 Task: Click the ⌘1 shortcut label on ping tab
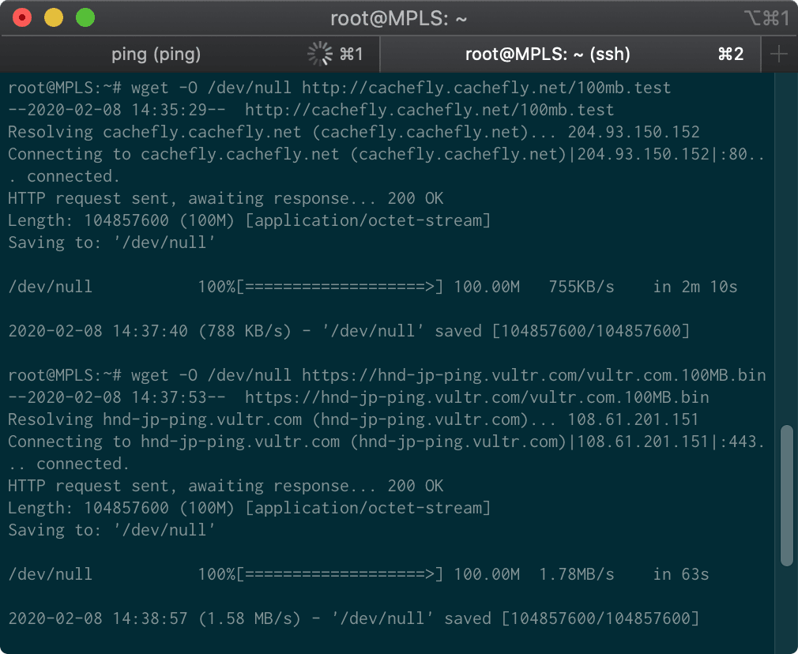click(351, 54)
